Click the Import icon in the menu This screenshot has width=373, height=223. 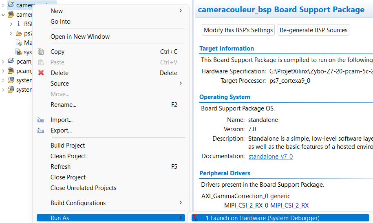[x=41, y=120]
